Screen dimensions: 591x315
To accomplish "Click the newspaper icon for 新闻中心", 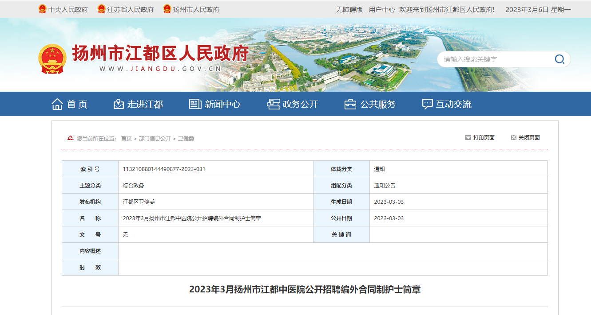I will click(195, 104).
